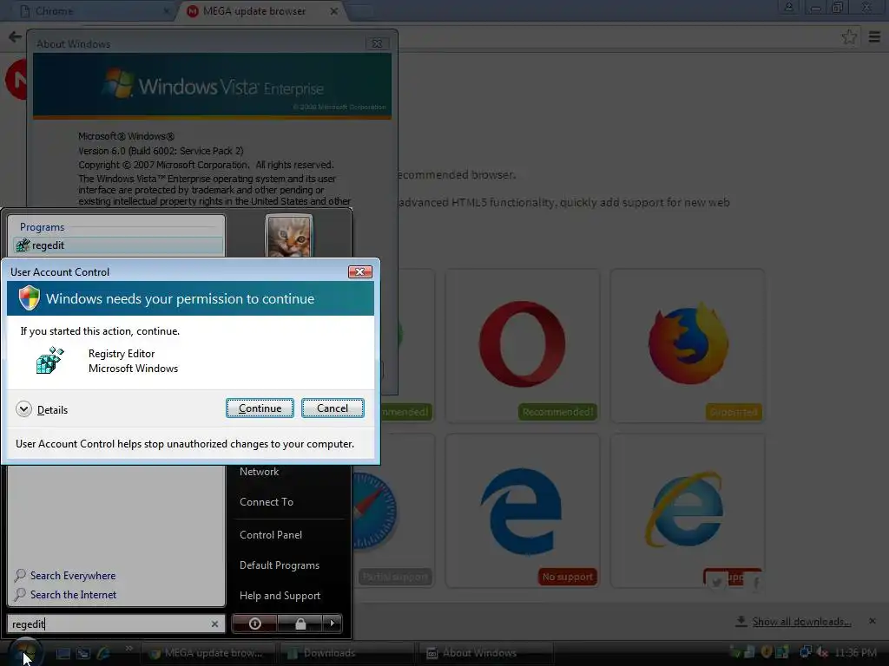Expand shutdown options arrow

[x=333, y=624]
